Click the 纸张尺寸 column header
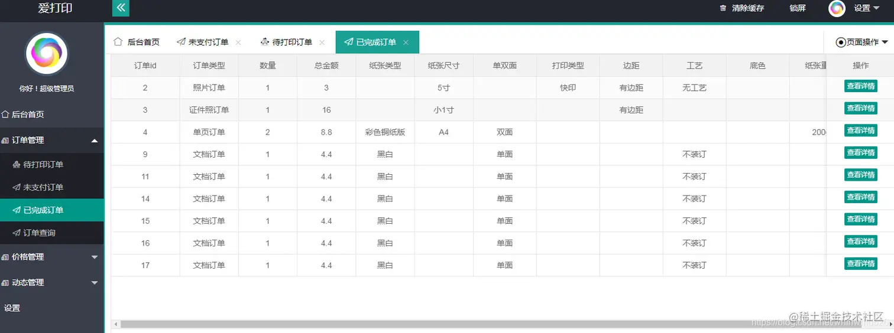 (x=443, y=66)
